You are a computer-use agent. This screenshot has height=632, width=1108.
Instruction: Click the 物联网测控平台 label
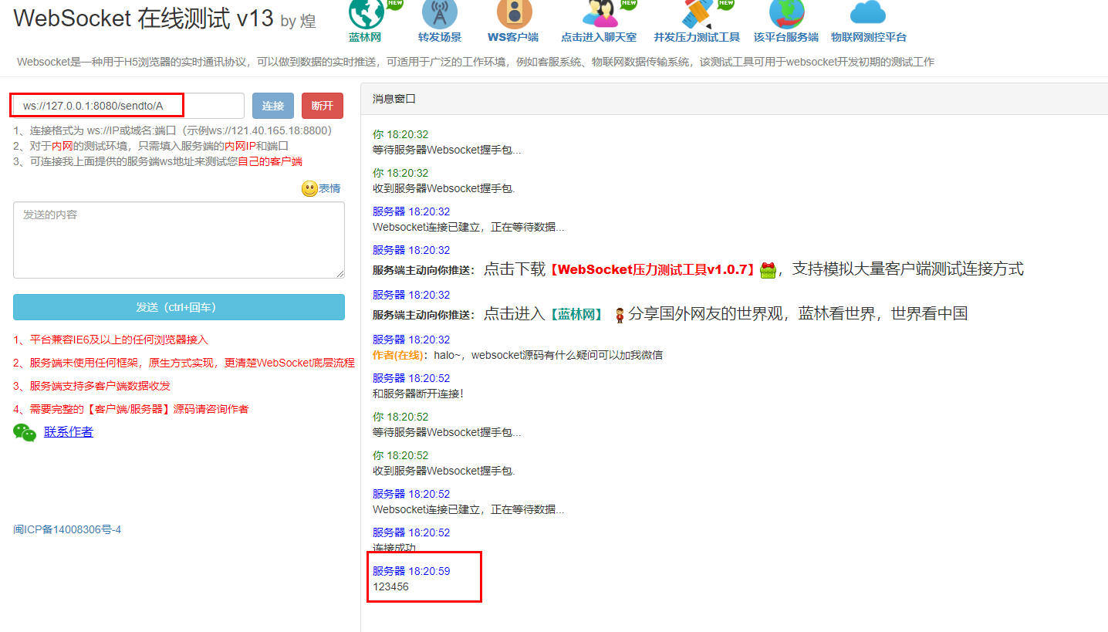(869, 37)
